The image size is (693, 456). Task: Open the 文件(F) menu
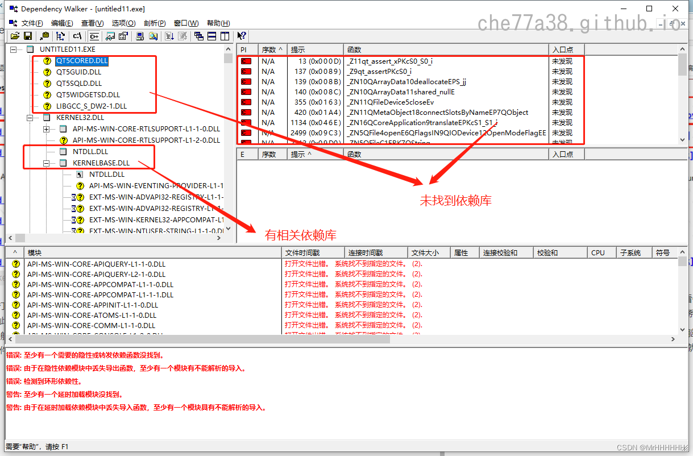pos(32,23)
